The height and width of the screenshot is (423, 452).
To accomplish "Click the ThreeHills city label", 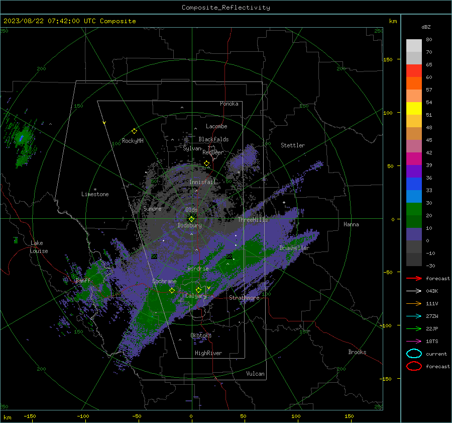I will [253, 220].
